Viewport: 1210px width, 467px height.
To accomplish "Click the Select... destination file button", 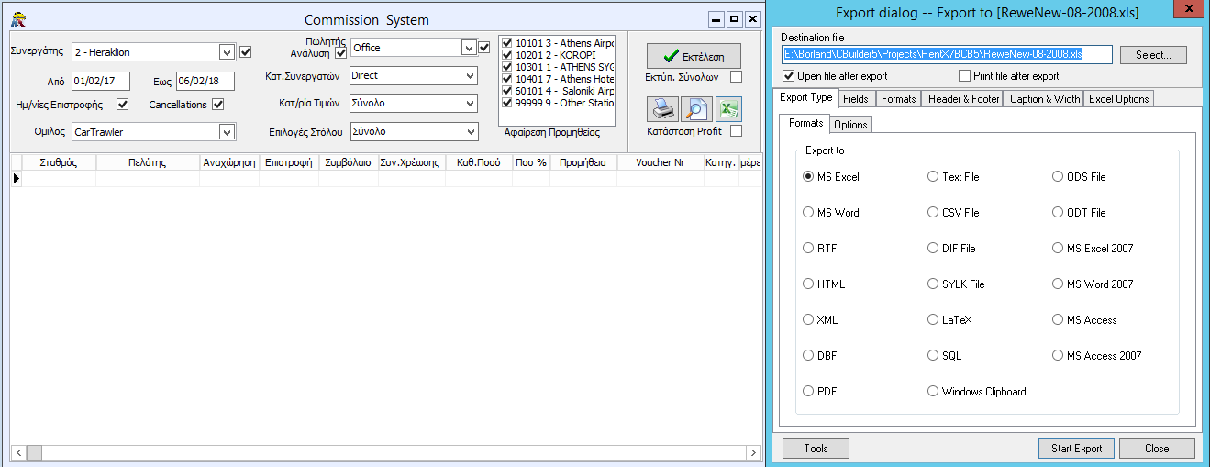I will coord(1152,55).
